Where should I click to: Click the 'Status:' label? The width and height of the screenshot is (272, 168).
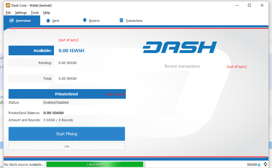point(14,102)
